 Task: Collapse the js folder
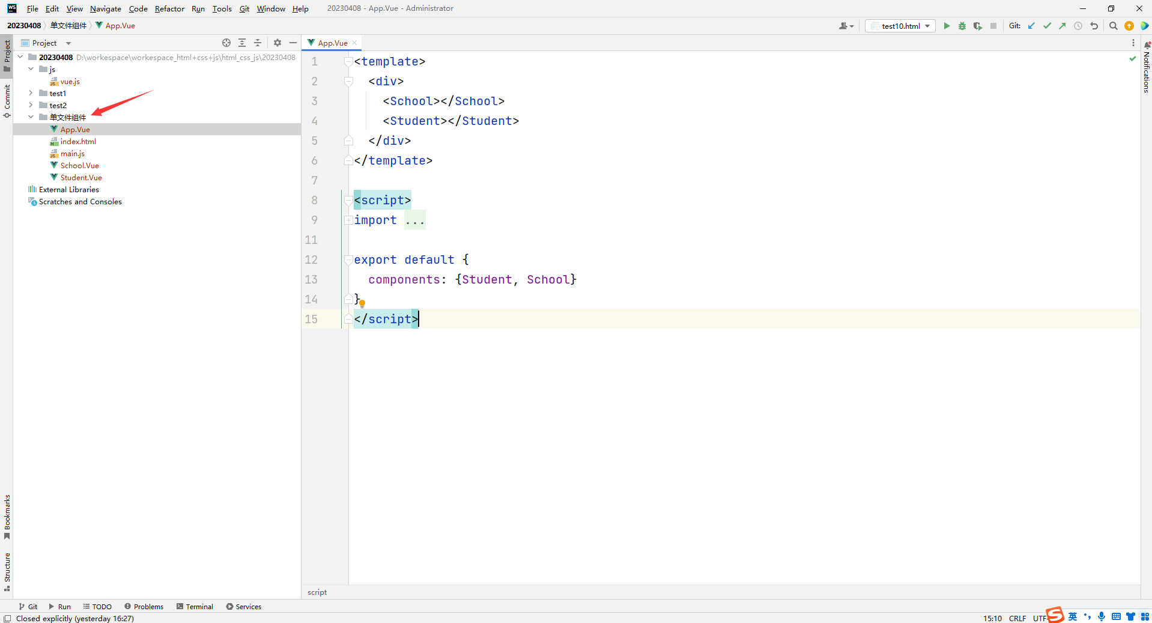31,69
